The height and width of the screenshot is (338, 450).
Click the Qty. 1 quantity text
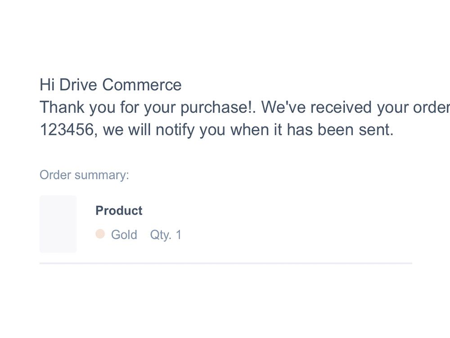point(166,235)
